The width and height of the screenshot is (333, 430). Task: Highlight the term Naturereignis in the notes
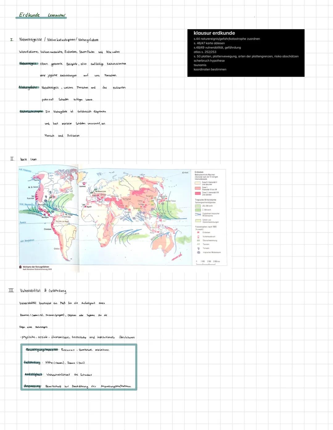(28, 63)
